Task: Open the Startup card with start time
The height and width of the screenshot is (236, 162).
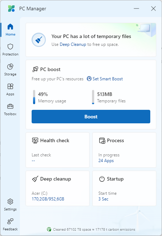Action: (x=124, y=188)
